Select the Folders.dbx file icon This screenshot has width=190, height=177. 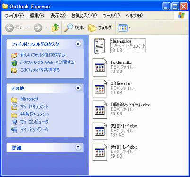pyautogui.click(x=100, y=67)
